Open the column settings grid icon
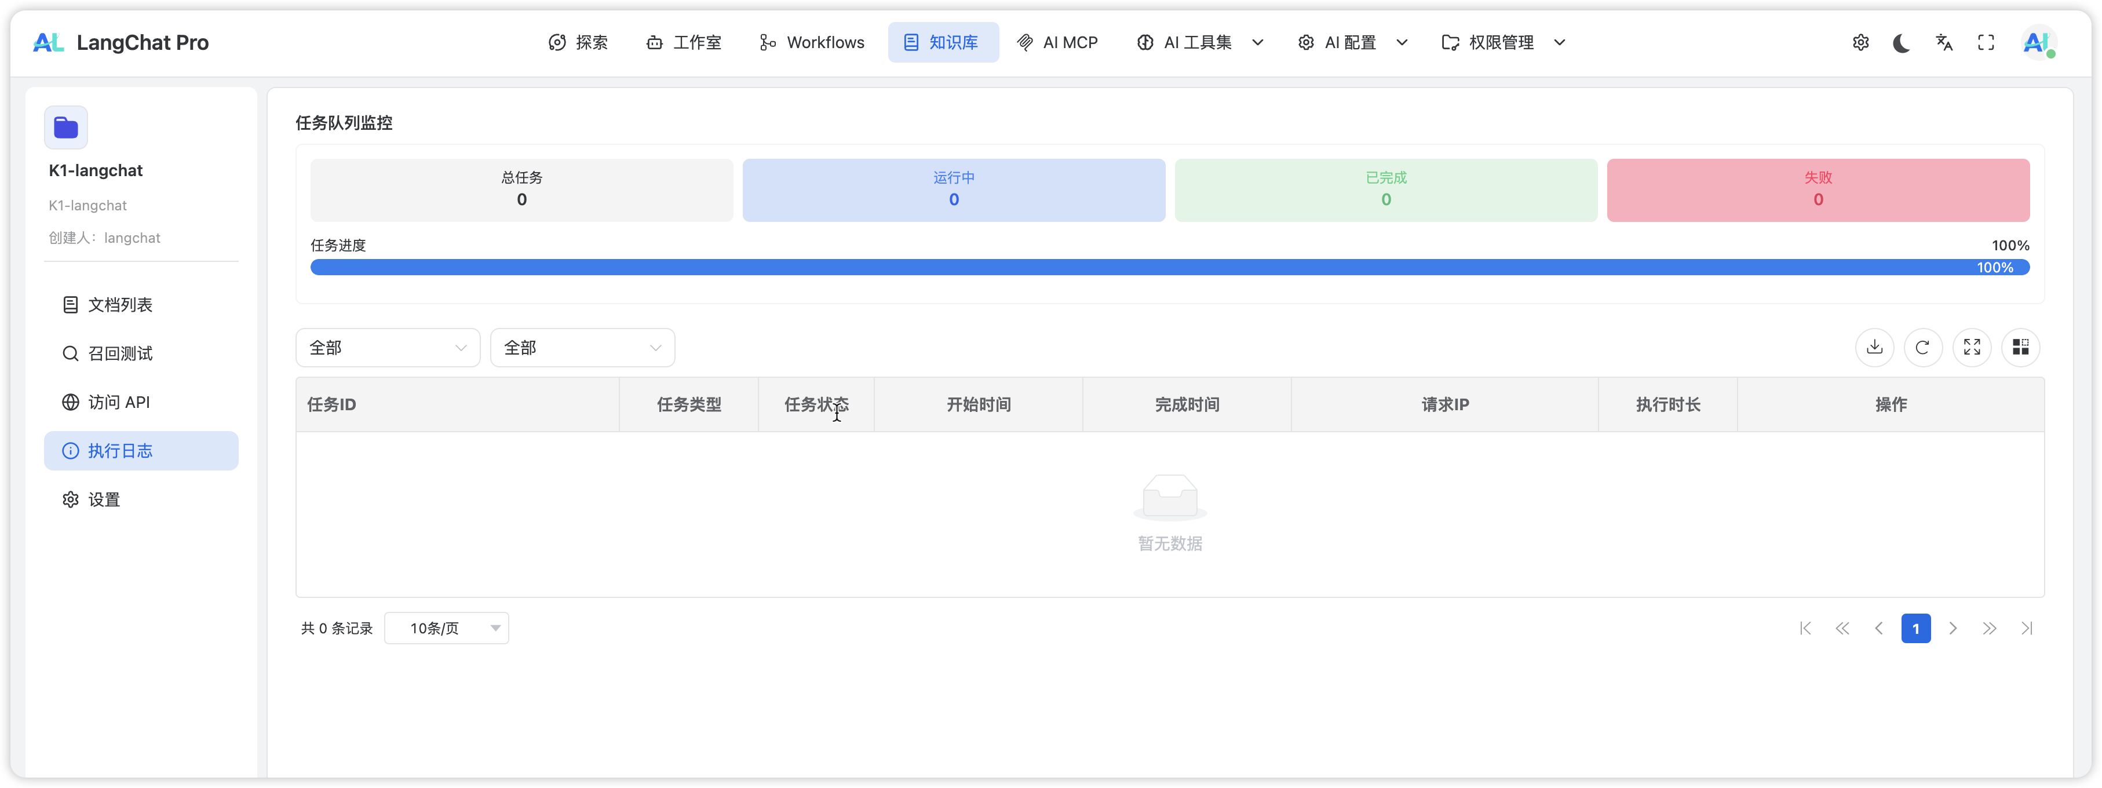Viewport: 2102px width, 788px height. click(x=2020, y=348)
